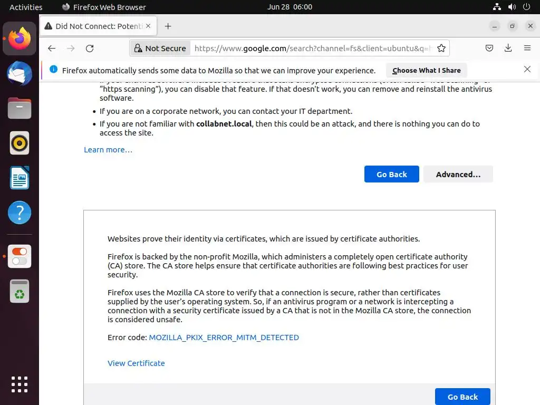
Task: Show Applications grid
Action: tap(20, 384)
